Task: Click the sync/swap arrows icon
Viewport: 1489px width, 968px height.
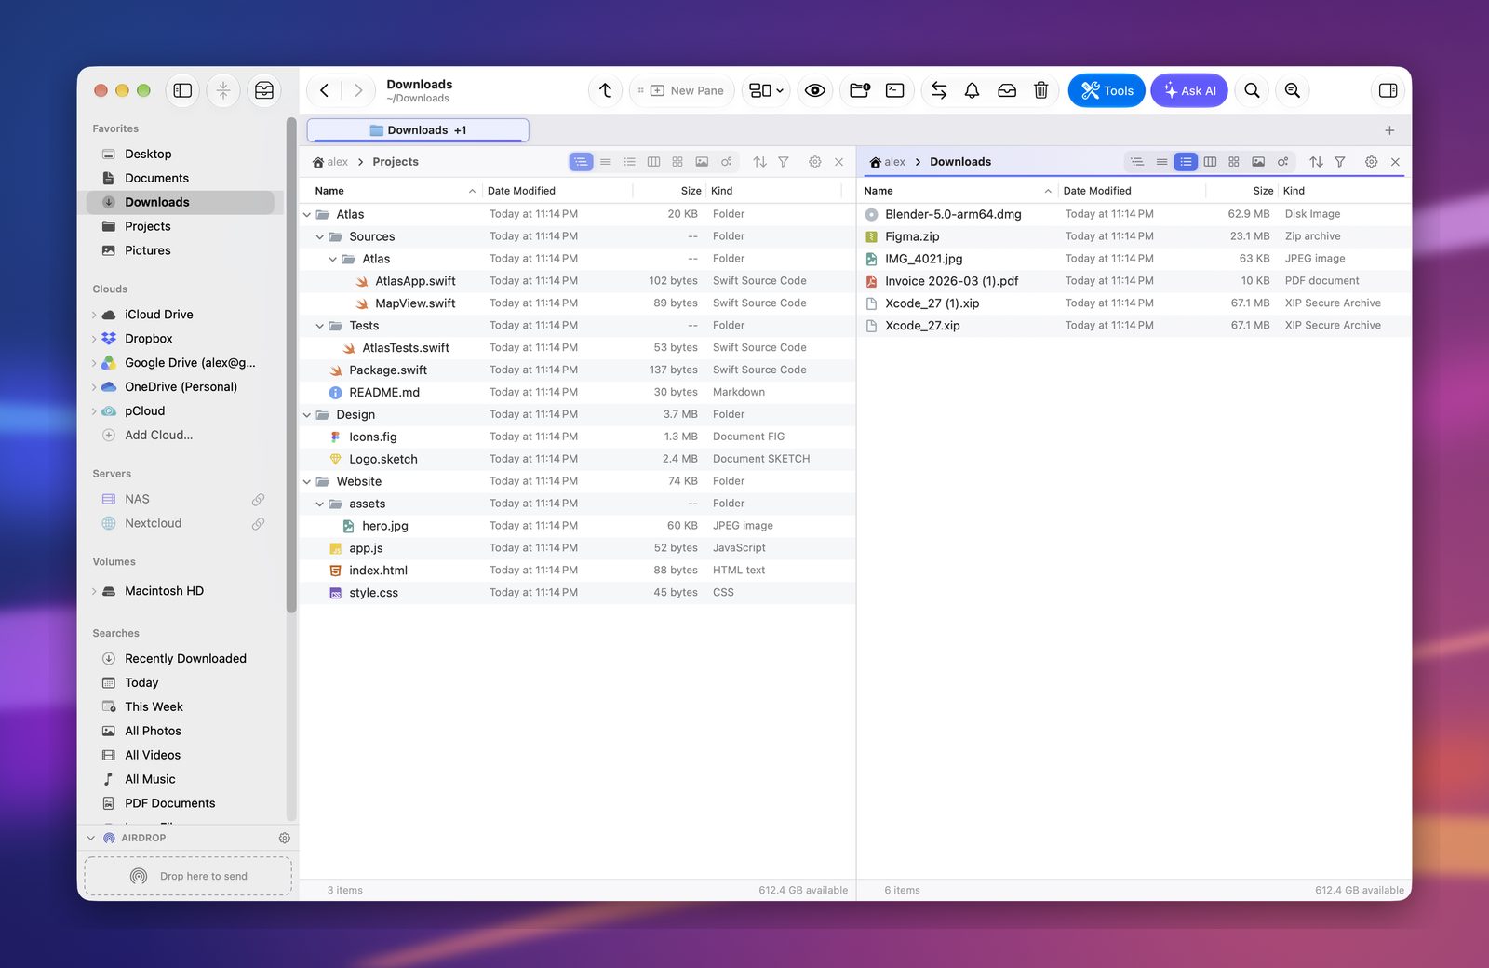Action: pyautogui.click(x=939, y=90)
